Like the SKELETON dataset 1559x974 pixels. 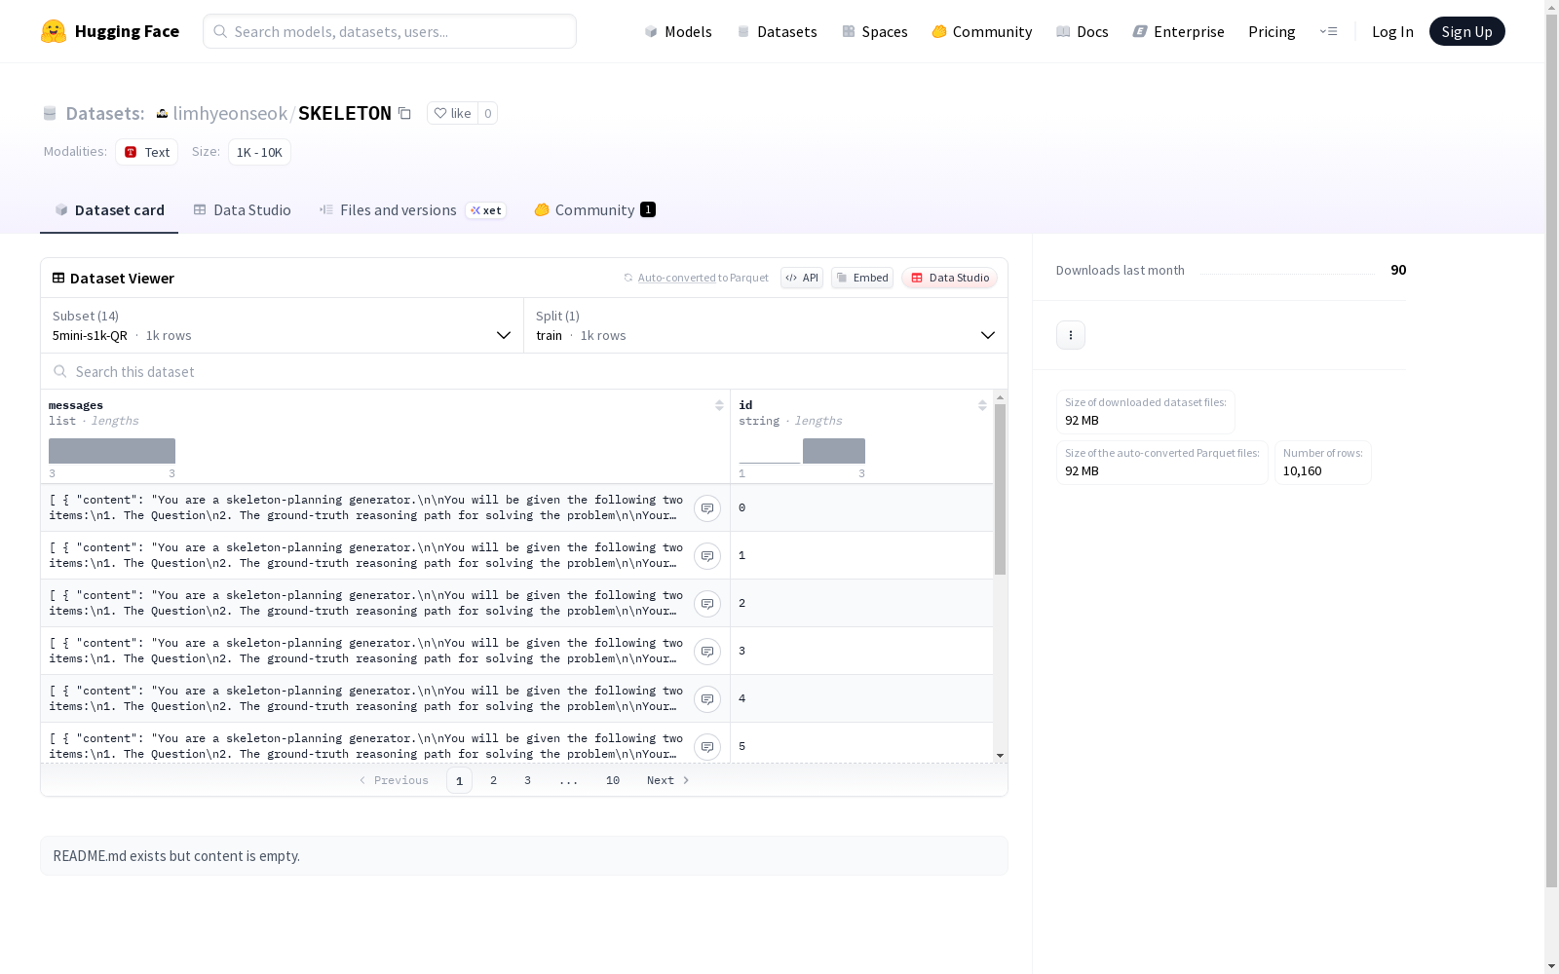[452, 113]
